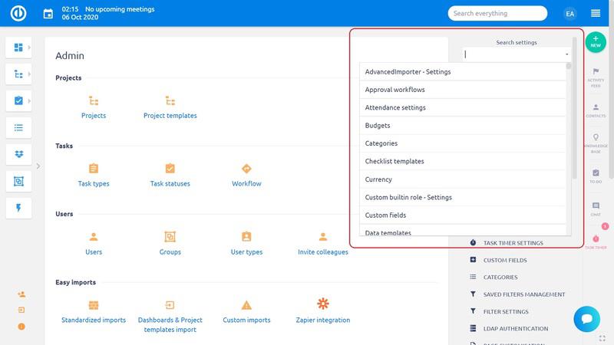Collapse the Search settings dropdown arrow
The width and height of the screenshot is (614, 345).
[566, 54]
